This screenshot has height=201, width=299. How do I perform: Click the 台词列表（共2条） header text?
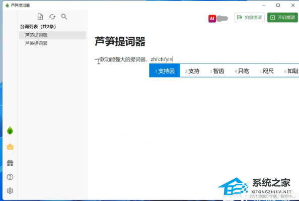(x=38, y=27)
